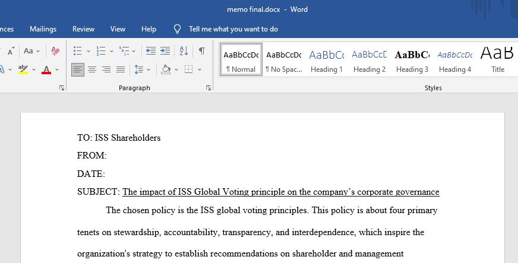Apply the Normal style

point(241,60)
